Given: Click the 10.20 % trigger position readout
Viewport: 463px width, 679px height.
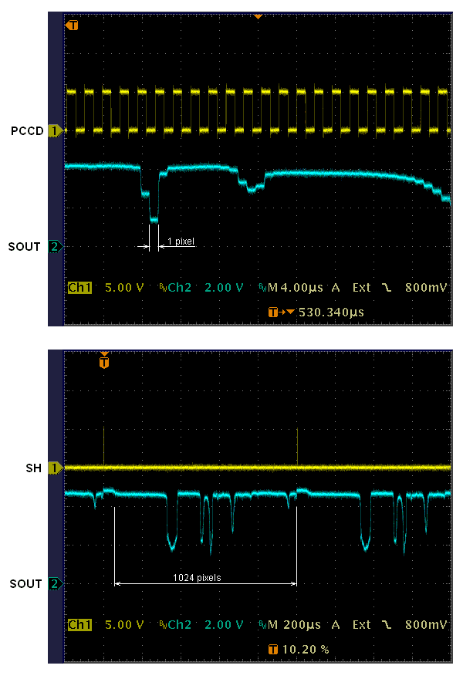Looking at the screenshot, I should [x=305, y=650].
